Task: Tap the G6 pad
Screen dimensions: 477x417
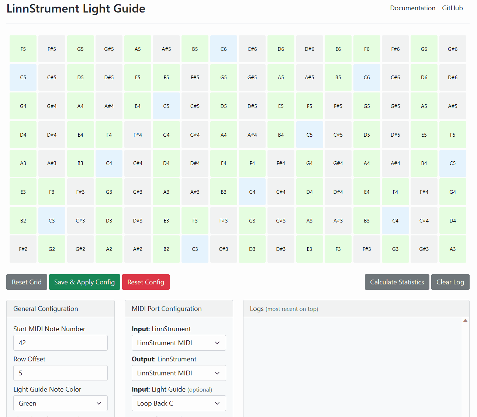Action: coord(424,49)
